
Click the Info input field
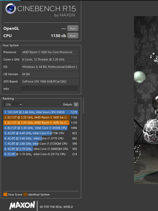pos(50,89)
